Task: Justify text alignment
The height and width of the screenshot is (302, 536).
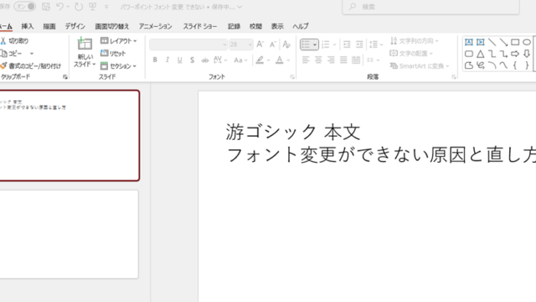Action: pyautogui.click(x=343, y=60)
